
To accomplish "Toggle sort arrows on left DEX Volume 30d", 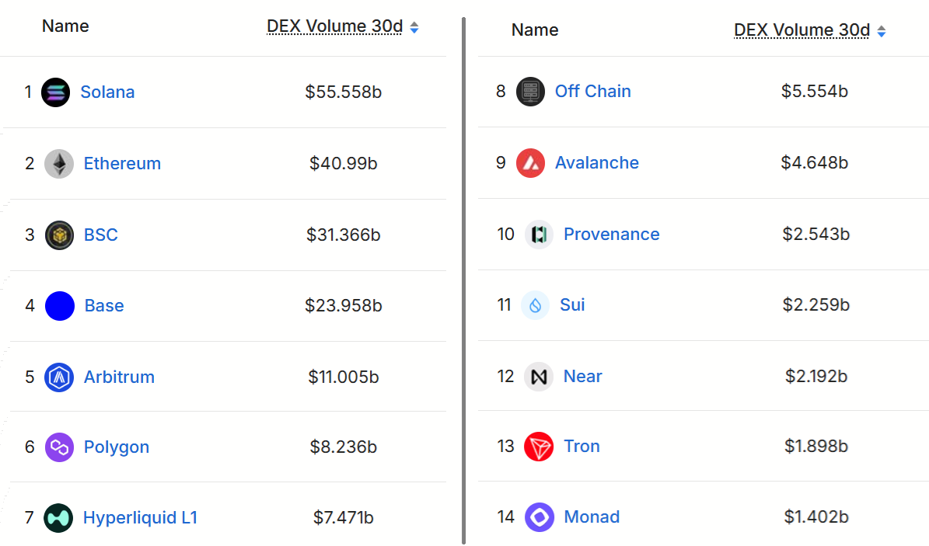I will point(414,28).
